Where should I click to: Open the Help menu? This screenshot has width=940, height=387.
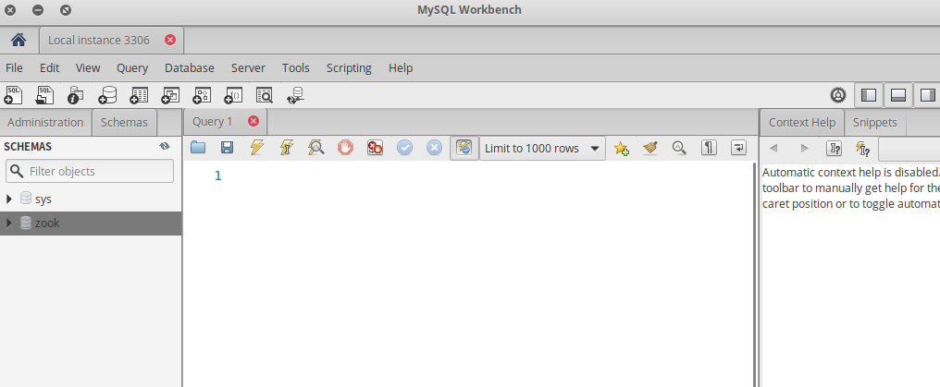(401, 67)
